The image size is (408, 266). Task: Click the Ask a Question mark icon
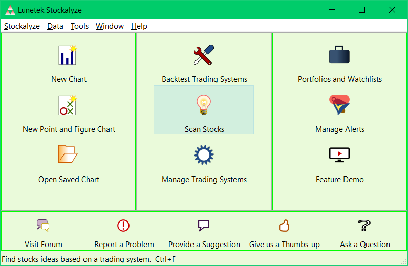364,226
